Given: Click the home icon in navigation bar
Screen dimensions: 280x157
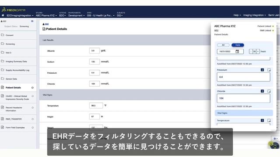Looking at the screenshot, I should 3,16.
